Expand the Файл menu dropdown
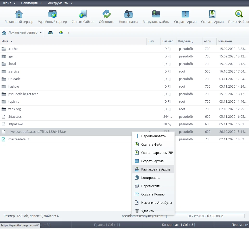The width and height of the screenshot is (249, 229). tap(9, 3)
